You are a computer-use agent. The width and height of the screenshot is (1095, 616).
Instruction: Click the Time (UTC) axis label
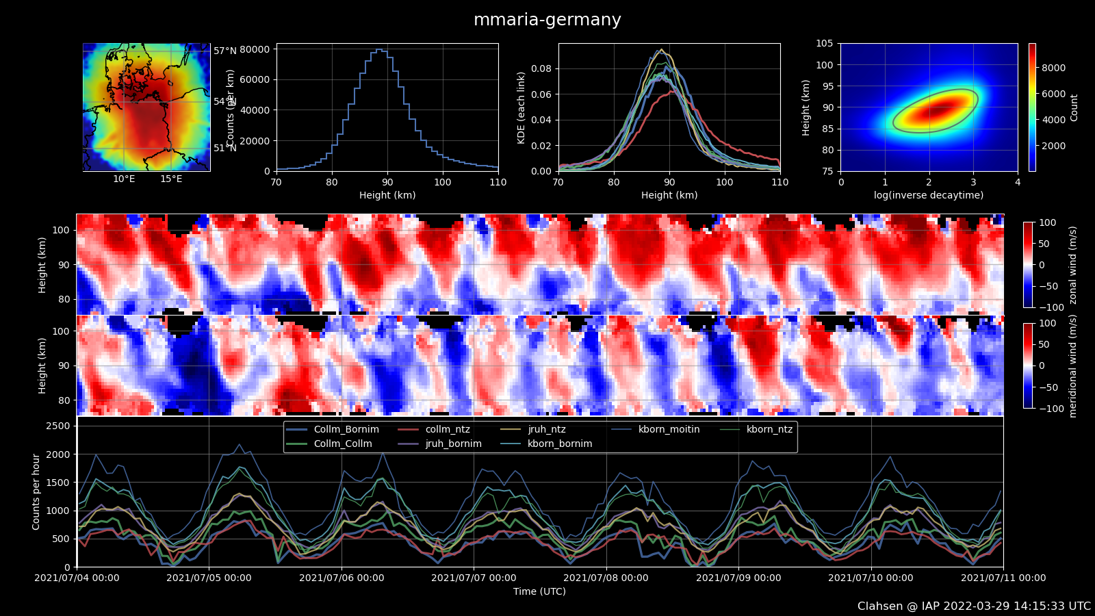pos(540,592)
